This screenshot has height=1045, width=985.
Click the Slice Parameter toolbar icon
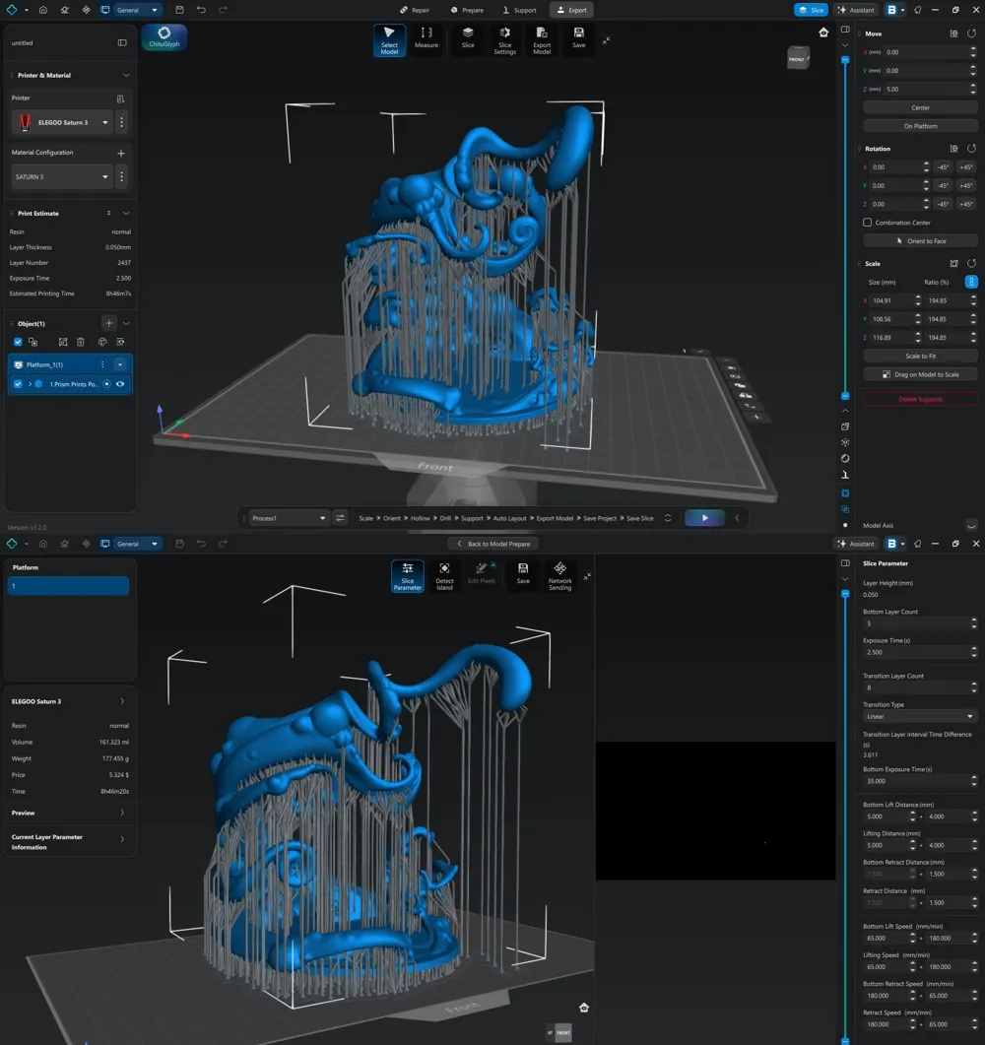pos(407,576)
